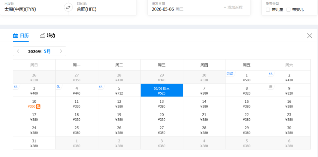Select May 18 priced ¥330
This screenshot has width=318, height=157.
(77, 117)
